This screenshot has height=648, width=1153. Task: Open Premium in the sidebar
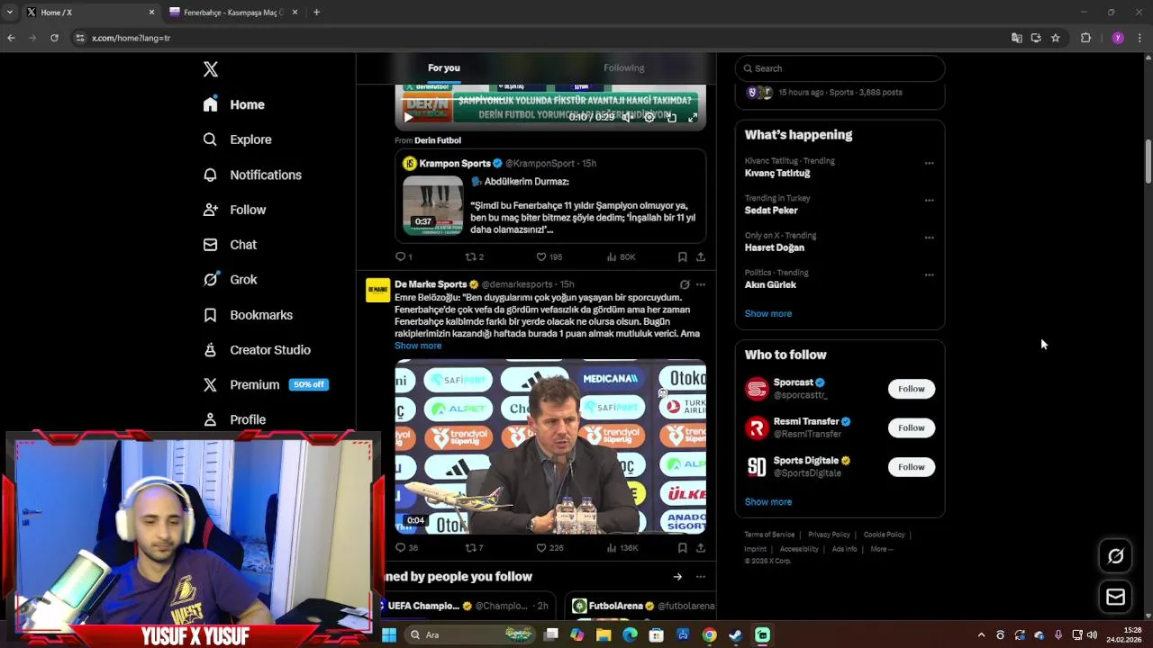coord(265,384)
